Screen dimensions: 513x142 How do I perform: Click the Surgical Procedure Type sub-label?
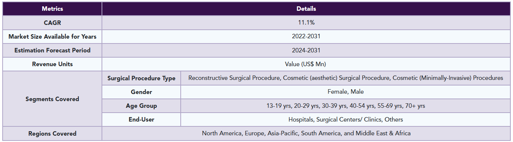coord(142,78)
